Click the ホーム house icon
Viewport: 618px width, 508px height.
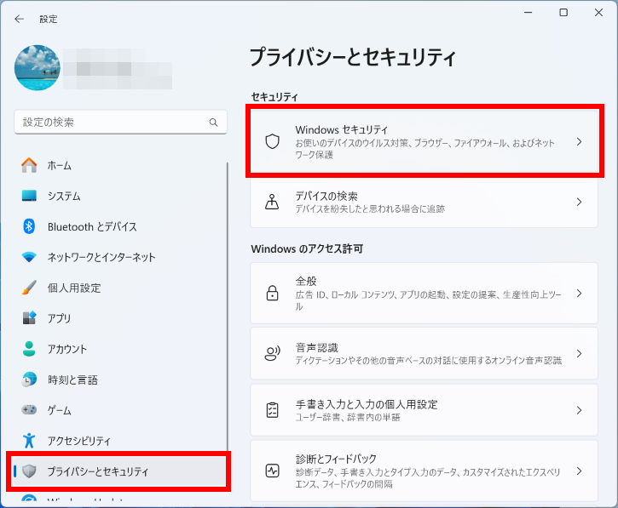pyautogui.click(x=29, y=165)
